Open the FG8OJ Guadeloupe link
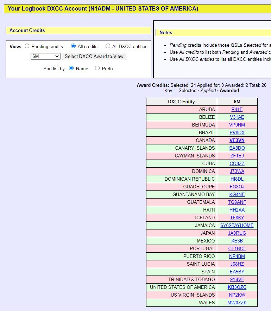 [237, 187]
